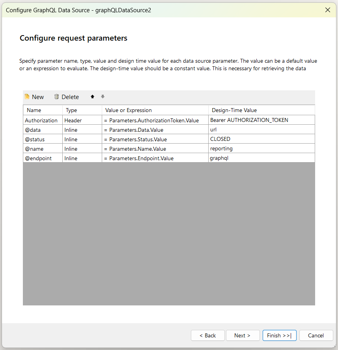
Task: Click the Back button
Action: click(207, 335)
